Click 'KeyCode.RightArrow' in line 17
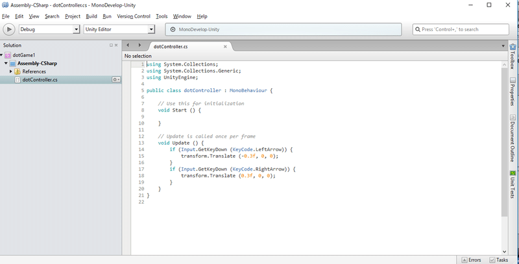Image resolution: width=519 pixels, height=264 pixels. pos(258,169)
